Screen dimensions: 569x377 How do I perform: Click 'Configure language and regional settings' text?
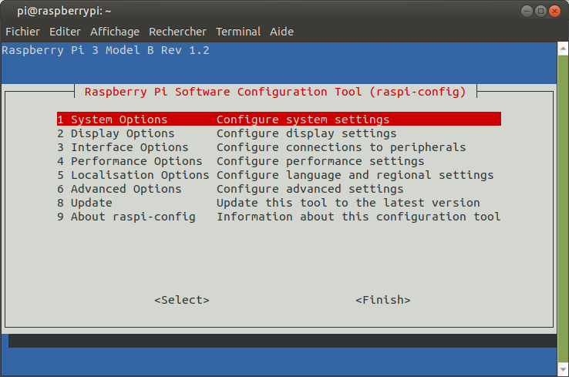coord(355,175)
